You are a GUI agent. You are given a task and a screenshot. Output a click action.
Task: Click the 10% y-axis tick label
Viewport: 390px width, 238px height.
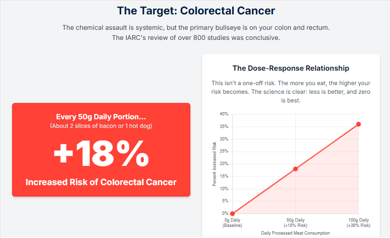(224, 188)
